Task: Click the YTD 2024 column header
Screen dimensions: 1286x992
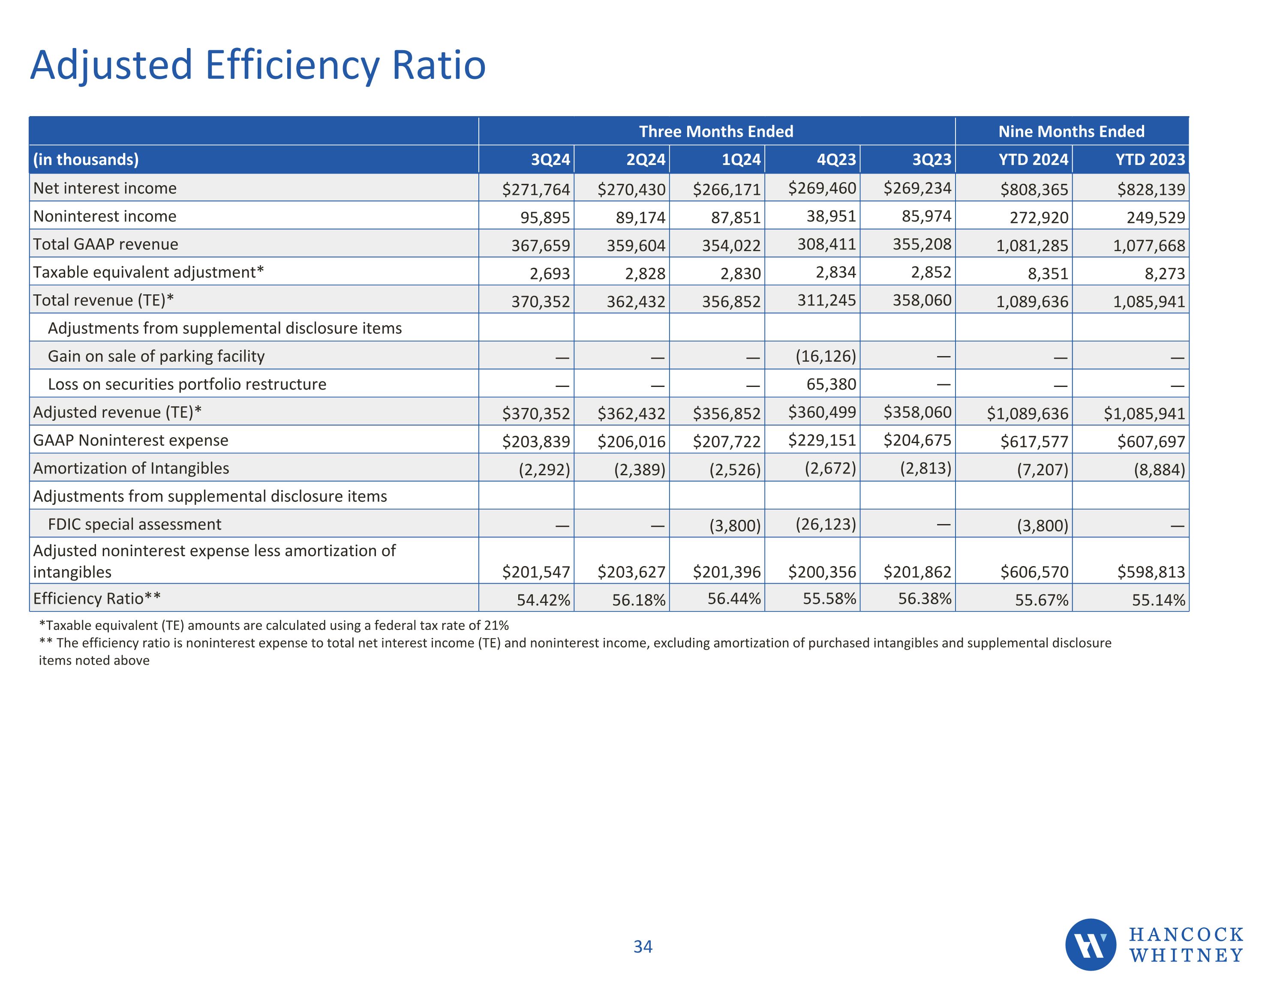Action: 1033,159
